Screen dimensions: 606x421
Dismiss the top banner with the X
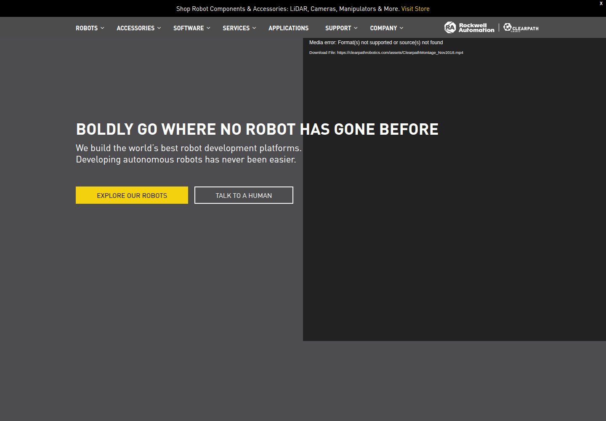point(601,3)
